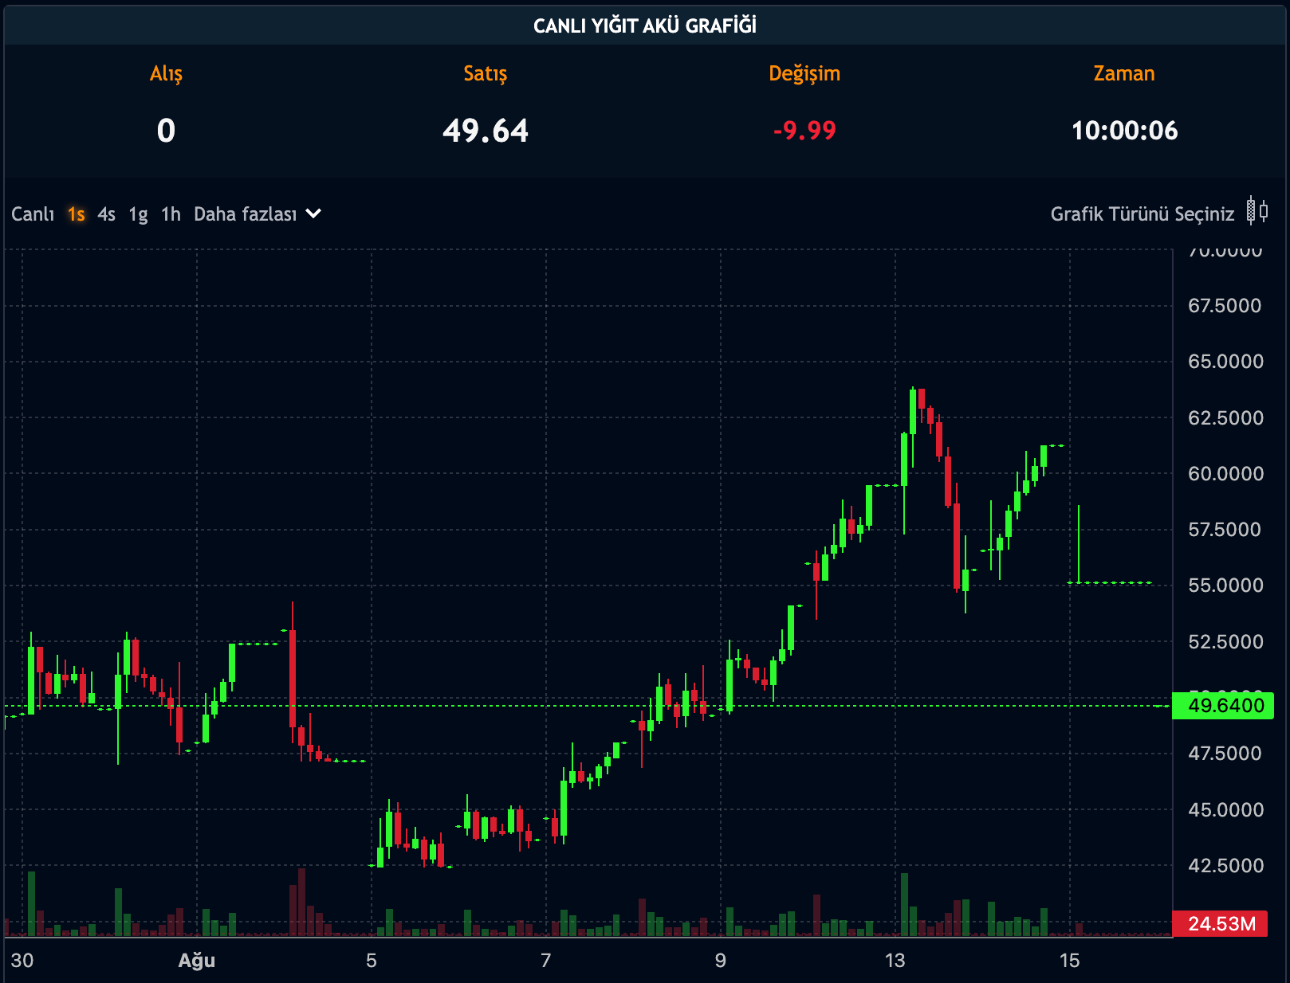
Task: Click the 55.0000 price axis label
Action: tap(1225, 585)
